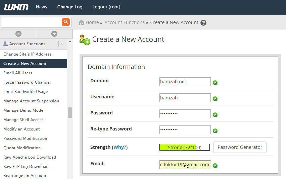Open help question mark icon
Screen dimensions: 286x179
(203, 23)
